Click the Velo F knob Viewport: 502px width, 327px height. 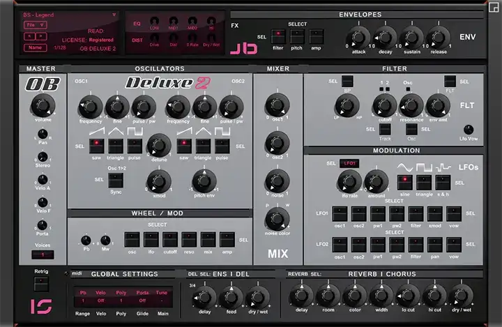tap(43, 202)
